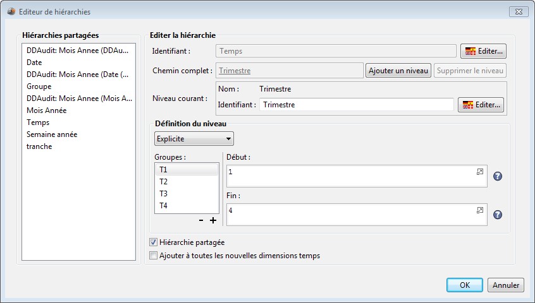The width and height of the screenshot is (535, 303).
Task: Expand the Début expression editor icon
Action: click(480, 172)
